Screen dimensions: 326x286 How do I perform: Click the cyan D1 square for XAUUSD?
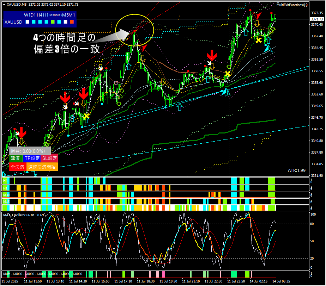[34, 22]
